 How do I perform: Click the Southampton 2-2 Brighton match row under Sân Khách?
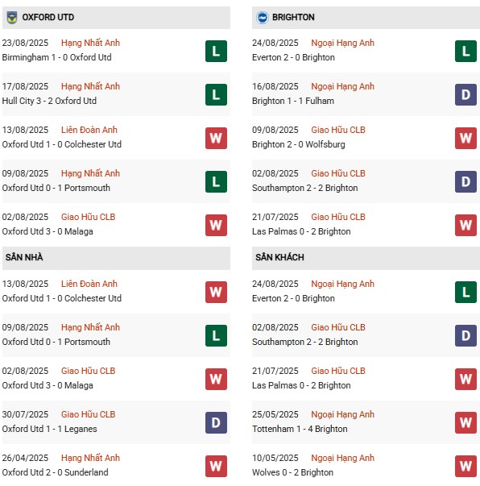pos(366,335)
